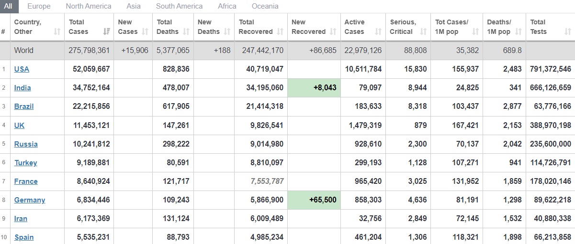Open the Germany country link
The width and height of the screenshot is (575, 244).
[30, 200]
